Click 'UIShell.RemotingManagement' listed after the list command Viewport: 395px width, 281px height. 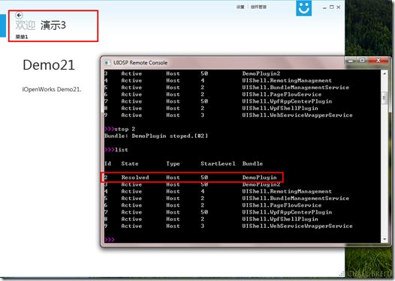(x=287, y=191)
